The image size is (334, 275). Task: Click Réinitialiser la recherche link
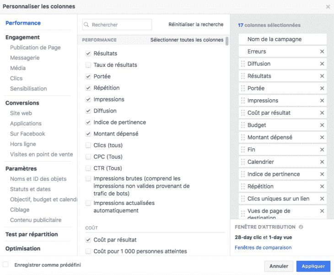pos(196,25)
